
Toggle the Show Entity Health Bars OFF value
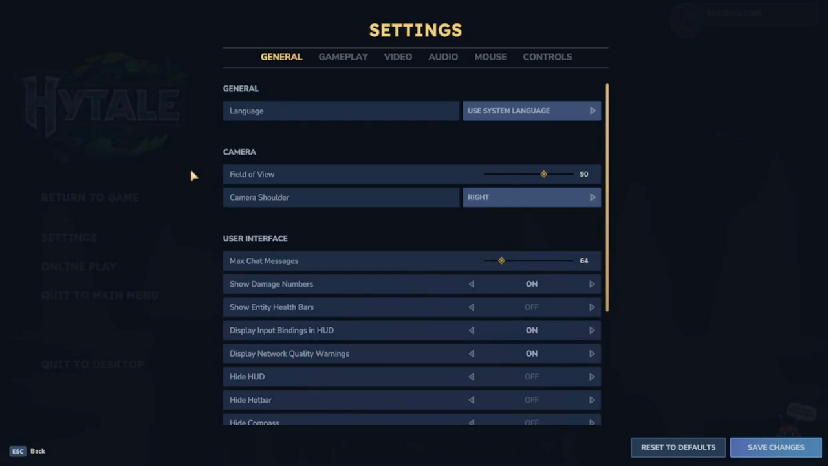[x=531, y=307]
